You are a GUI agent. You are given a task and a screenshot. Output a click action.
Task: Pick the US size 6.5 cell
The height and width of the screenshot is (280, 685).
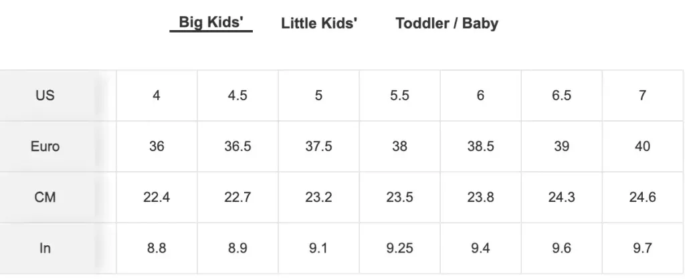pyautogui.click(x=561, y=96)
